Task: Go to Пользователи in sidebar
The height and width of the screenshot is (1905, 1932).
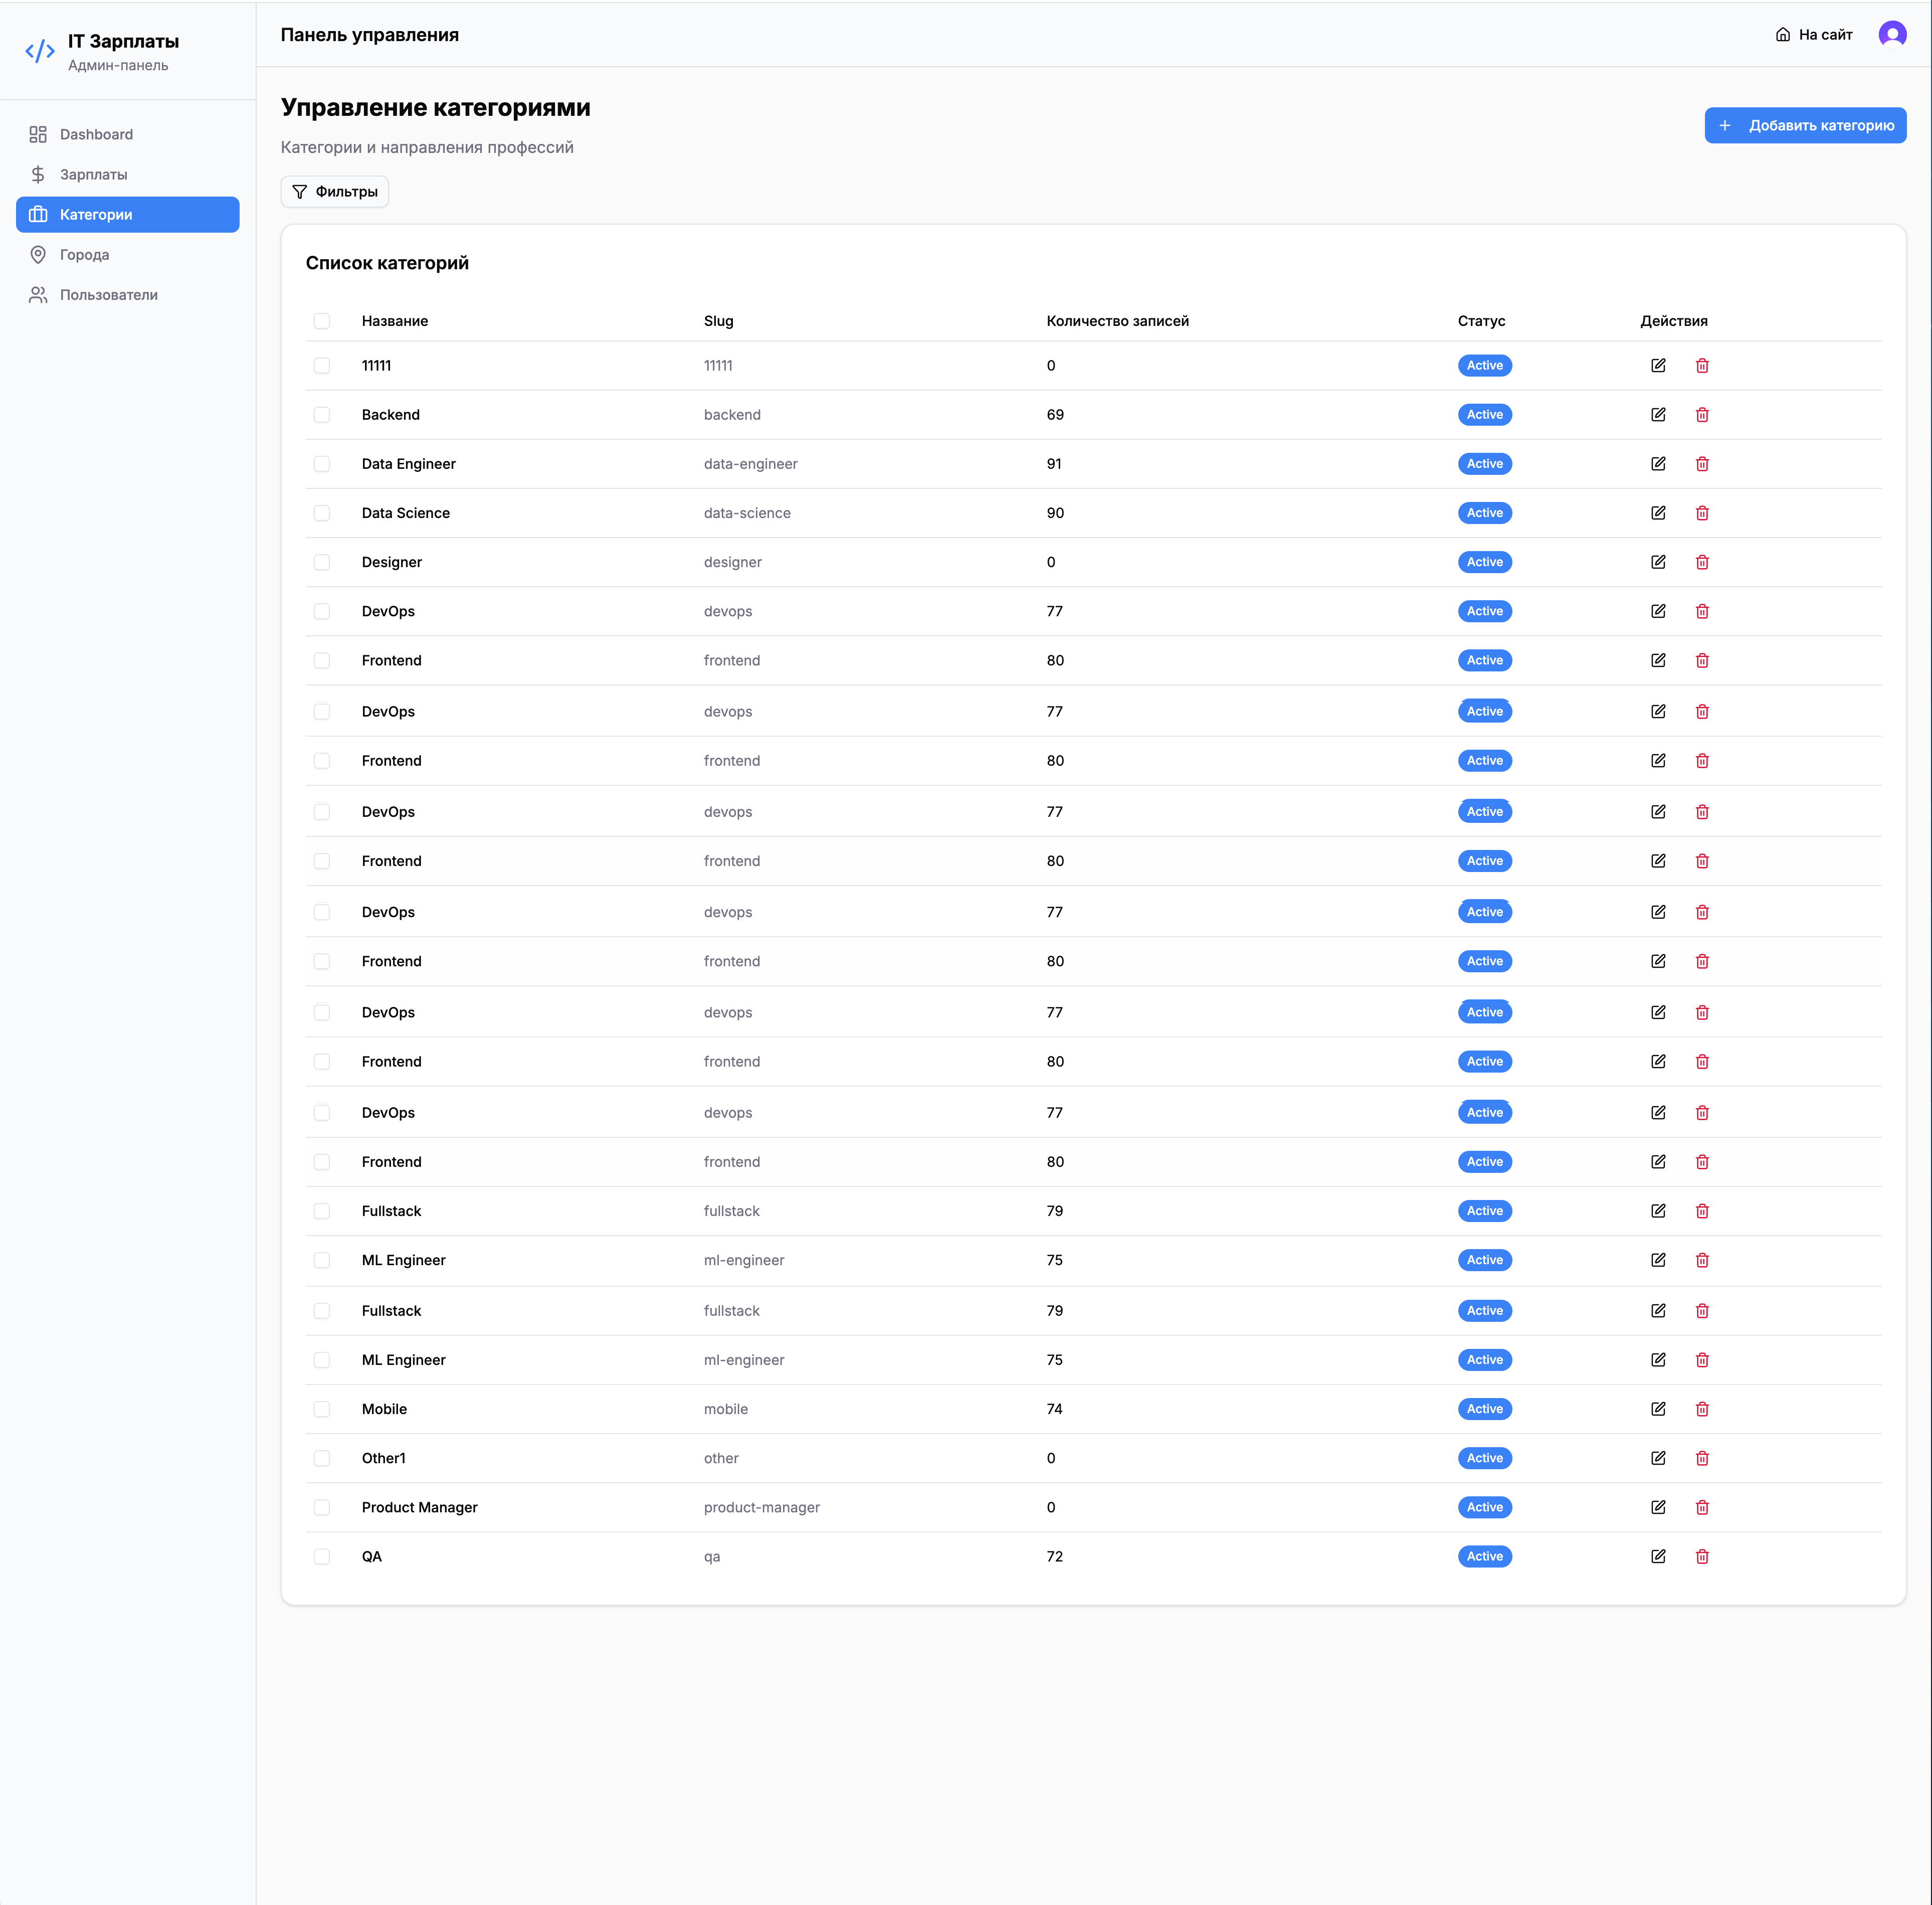Action: [x=108, y=294]
